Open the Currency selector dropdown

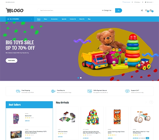click(138, 2)
